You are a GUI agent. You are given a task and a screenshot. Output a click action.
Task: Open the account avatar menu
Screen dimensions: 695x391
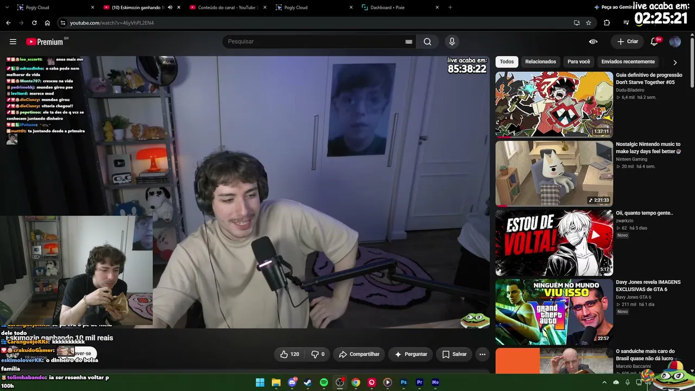coord(675,42)
